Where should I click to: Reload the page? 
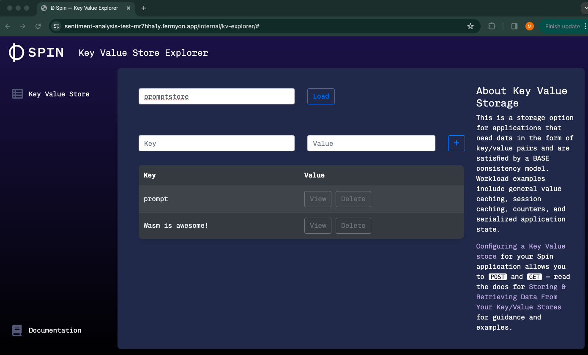pos(38,26)
